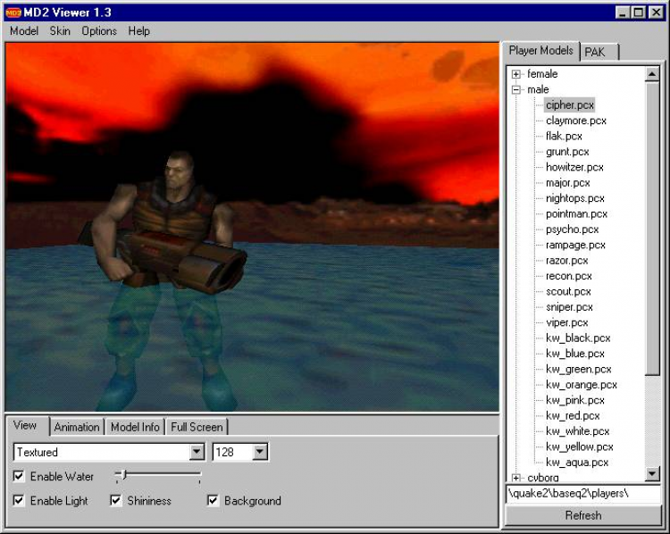Select kw_blue.pcx skin

[575, 354]
